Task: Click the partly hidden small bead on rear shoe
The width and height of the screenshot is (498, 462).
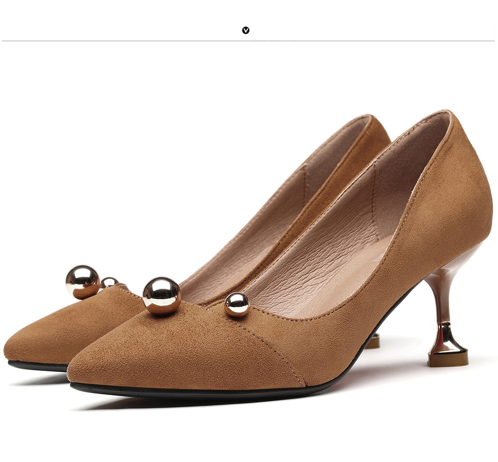Action: [x=109, y=283]
